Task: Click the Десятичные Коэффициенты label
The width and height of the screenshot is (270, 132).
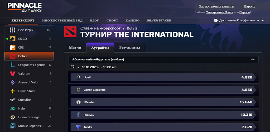Action: point(239,20)
